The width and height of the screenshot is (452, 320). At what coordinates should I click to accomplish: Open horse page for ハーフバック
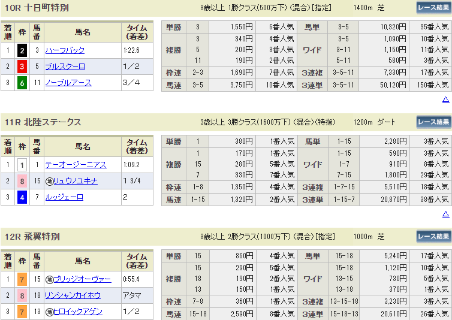coord(65,50)
